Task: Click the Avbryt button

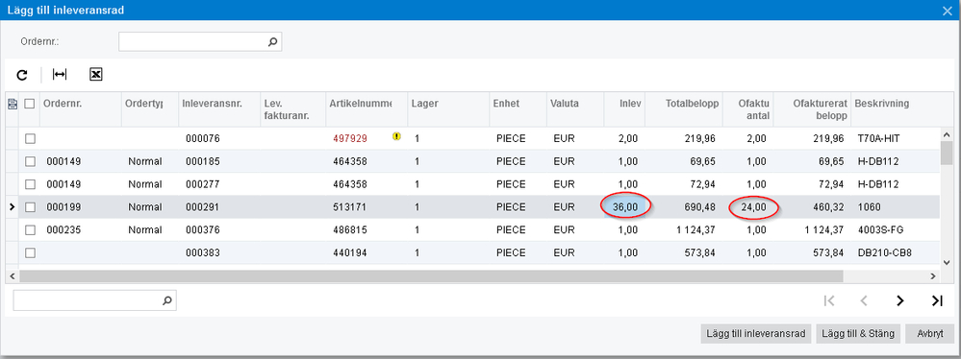Action: (930, 334)
